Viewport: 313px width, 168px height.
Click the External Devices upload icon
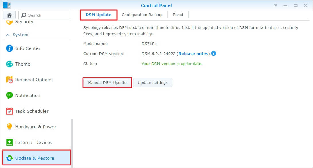[9, 142]
